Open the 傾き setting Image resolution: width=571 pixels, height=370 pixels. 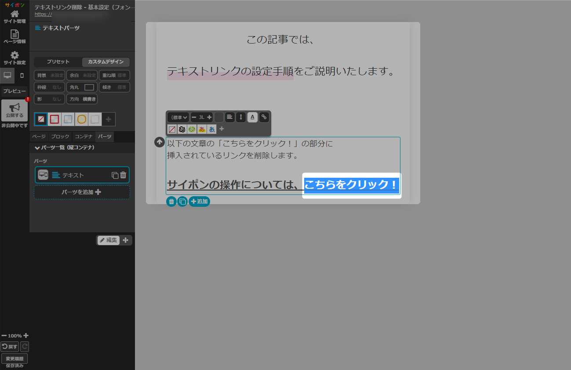pos(114,87)
